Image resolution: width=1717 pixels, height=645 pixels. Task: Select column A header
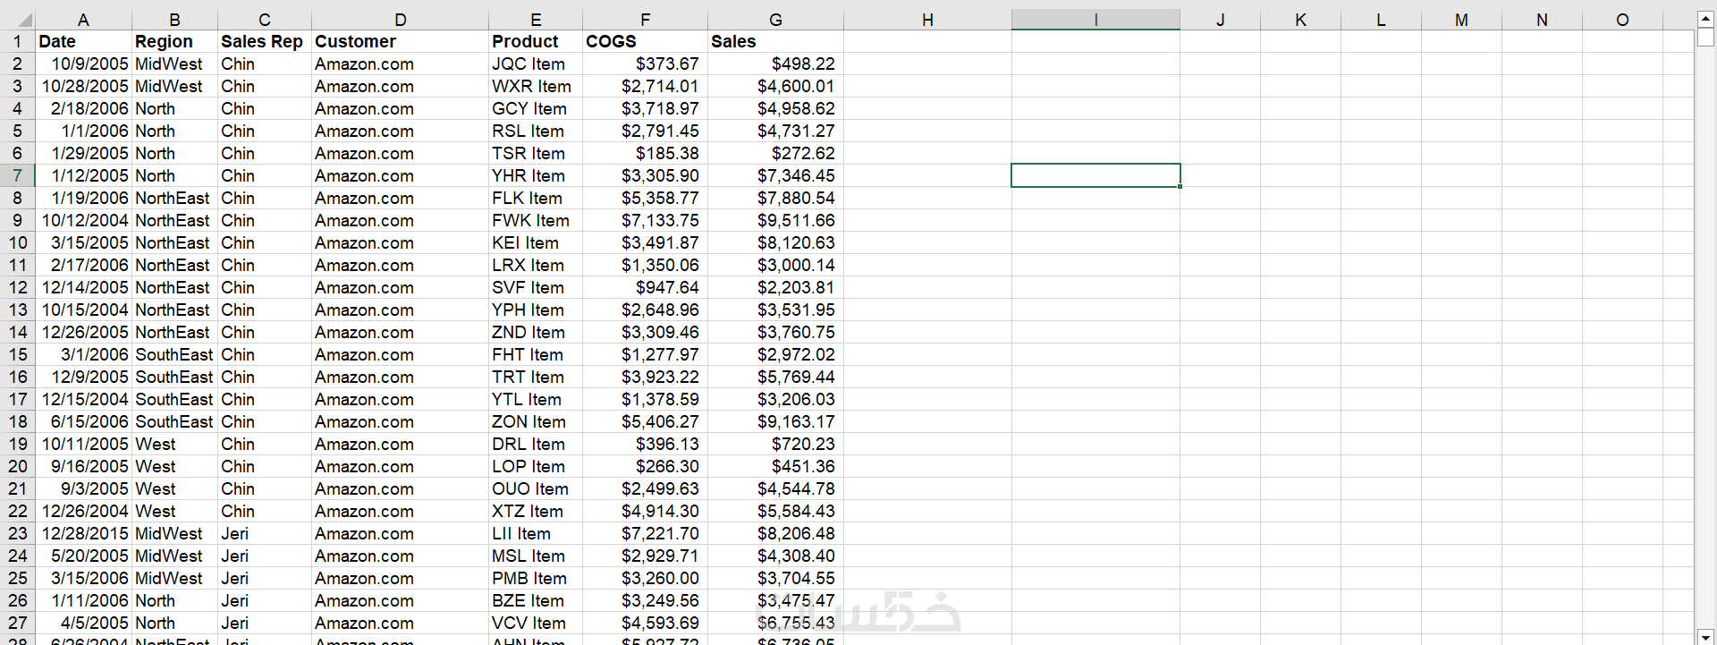[83, 20]
